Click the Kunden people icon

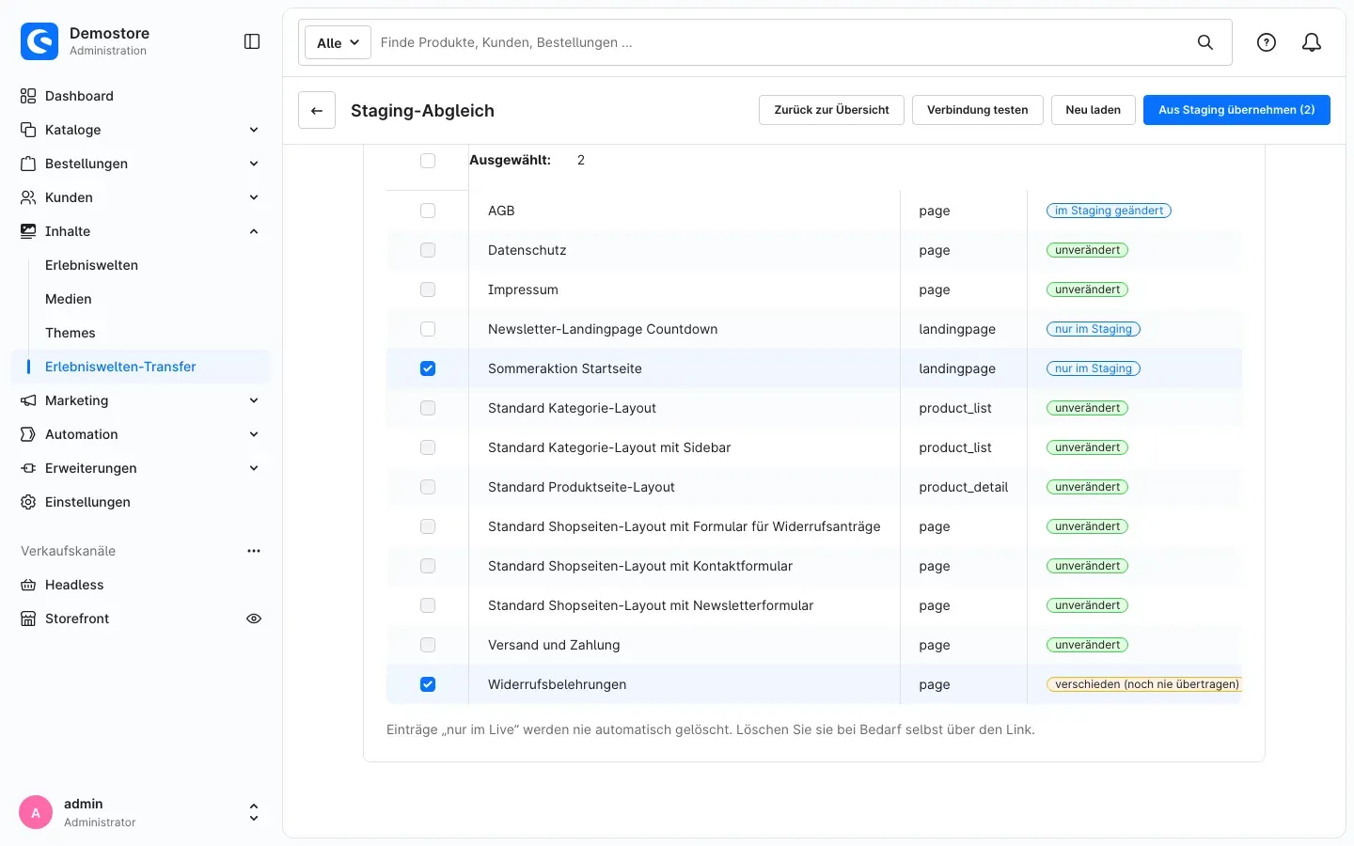pos(28,197)
